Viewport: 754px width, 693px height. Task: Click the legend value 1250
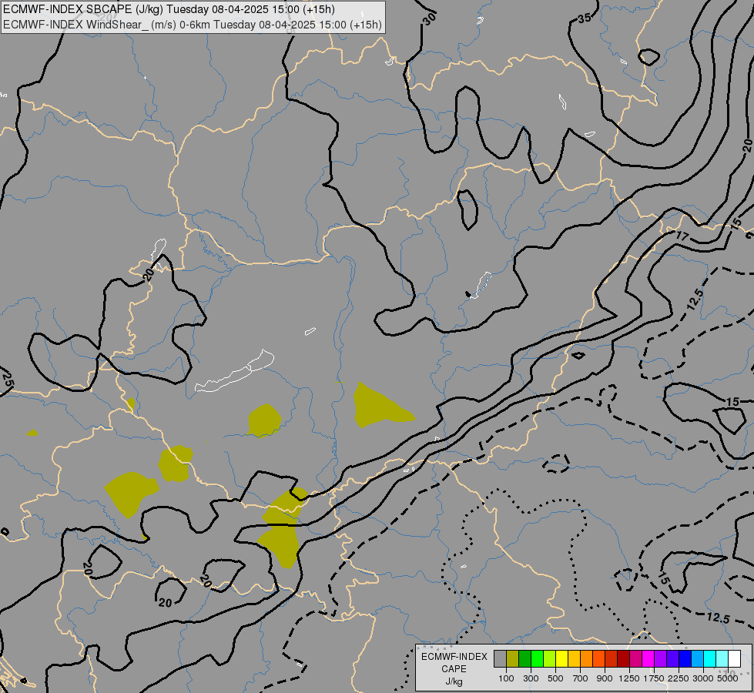(x=629, y=678)
